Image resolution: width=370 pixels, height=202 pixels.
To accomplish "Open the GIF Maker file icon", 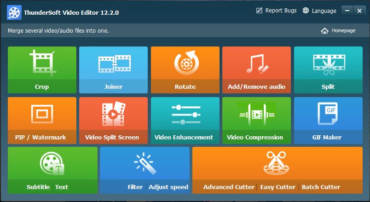I will [x=328, y=114].
